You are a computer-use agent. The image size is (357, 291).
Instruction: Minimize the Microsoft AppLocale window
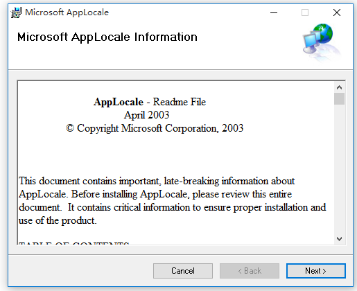(x=274, y=12)
